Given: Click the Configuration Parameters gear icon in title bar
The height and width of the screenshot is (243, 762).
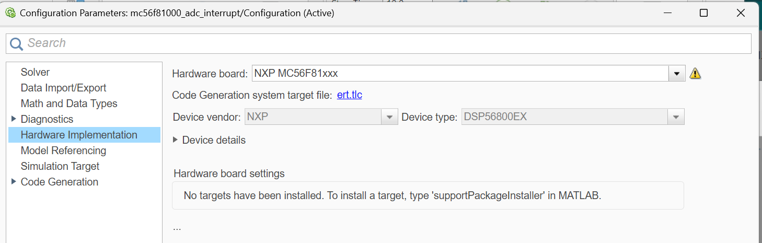Looking at the screenshot, I should tap(10, 14).
